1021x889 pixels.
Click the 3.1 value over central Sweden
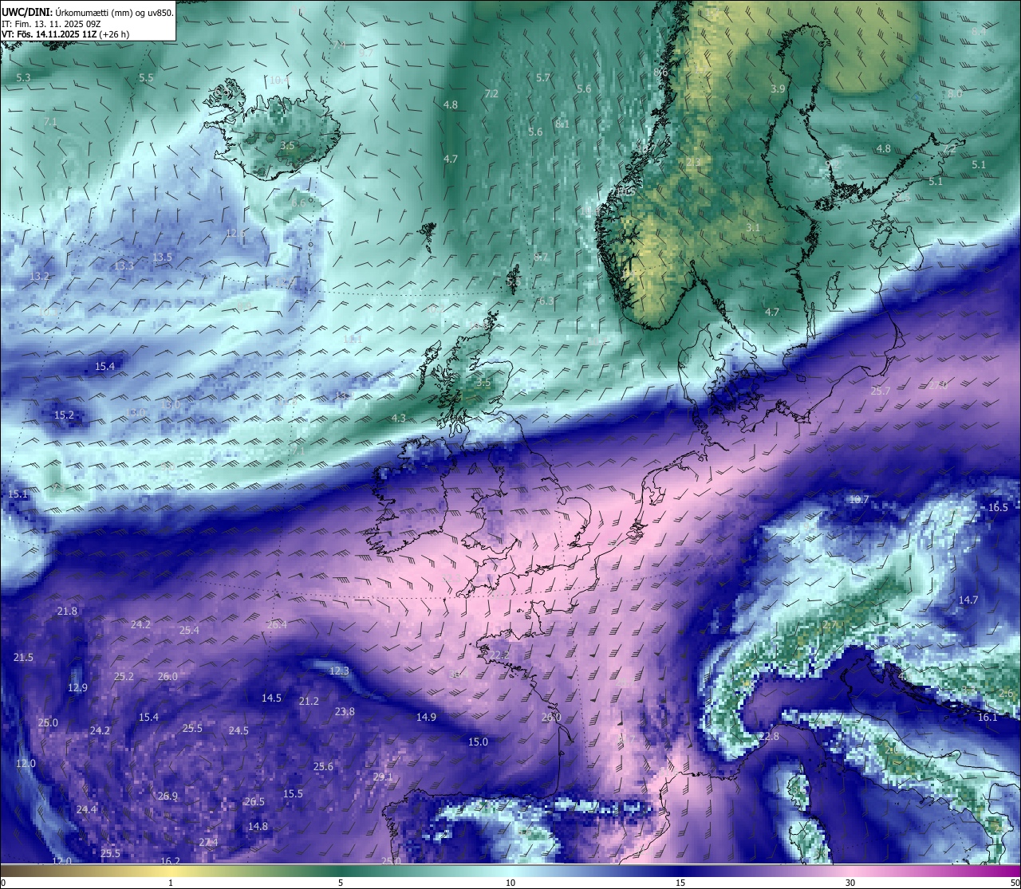[x=753, y=227]
